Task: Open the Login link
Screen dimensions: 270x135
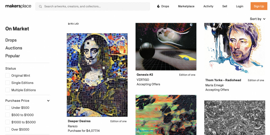Action: point(239,6)
